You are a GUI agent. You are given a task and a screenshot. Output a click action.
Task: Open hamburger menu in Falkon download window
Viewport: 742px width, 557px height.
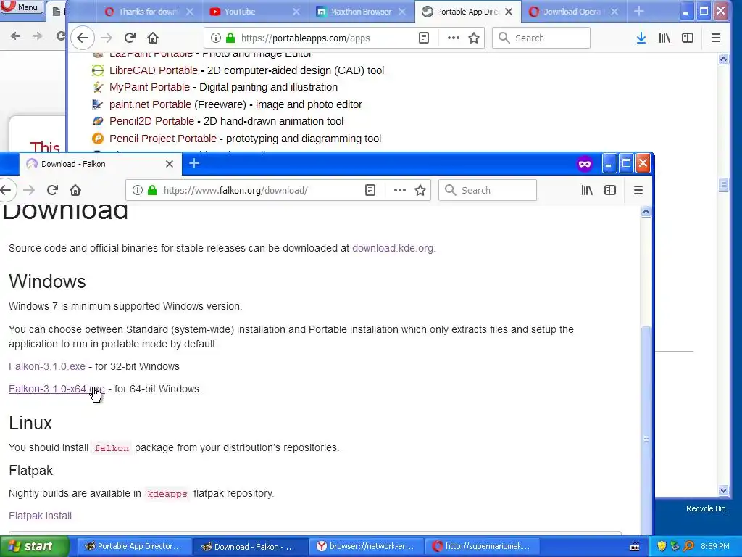tap(638, 191)
